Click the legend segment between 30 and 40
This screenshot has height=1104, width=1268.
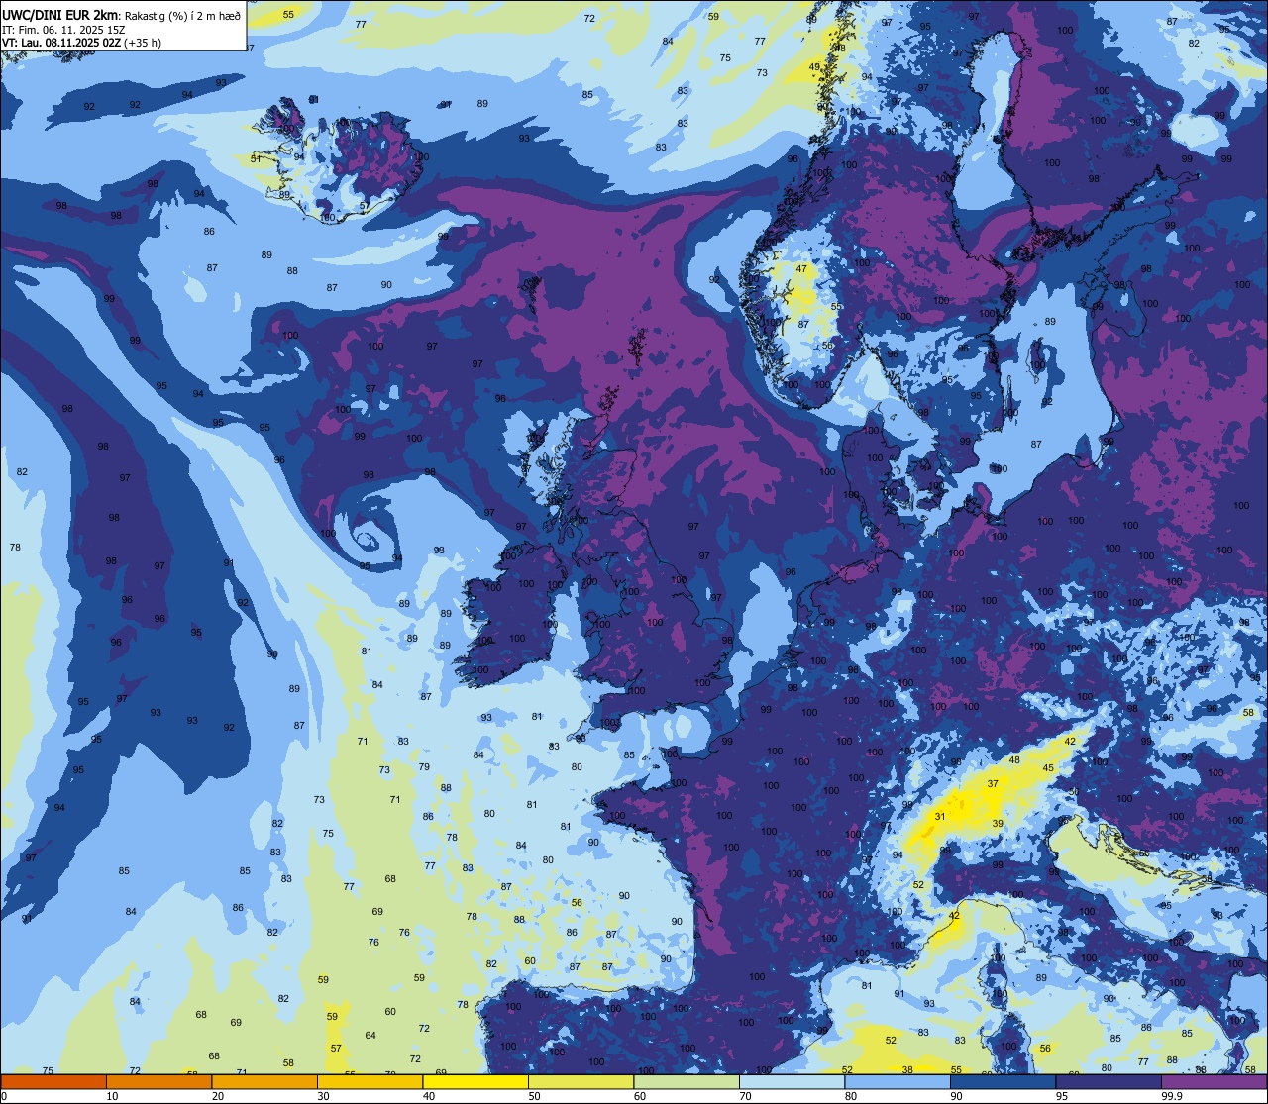point(370,1082)
